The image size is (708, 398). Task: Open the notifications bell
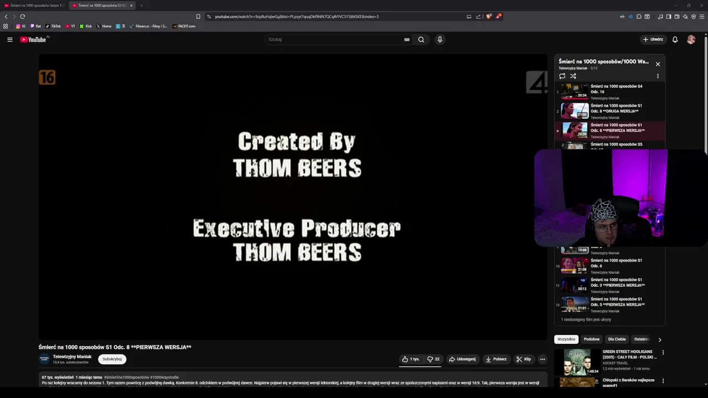coord(675,39)
